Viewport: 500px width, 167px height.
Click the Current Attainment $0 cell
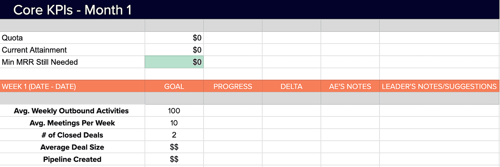[174, 50]
